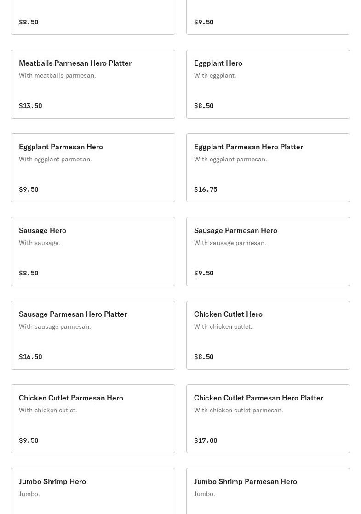Click 'With eggplant.' description text
The image size is (361, 514).
(x=215, y=75)
